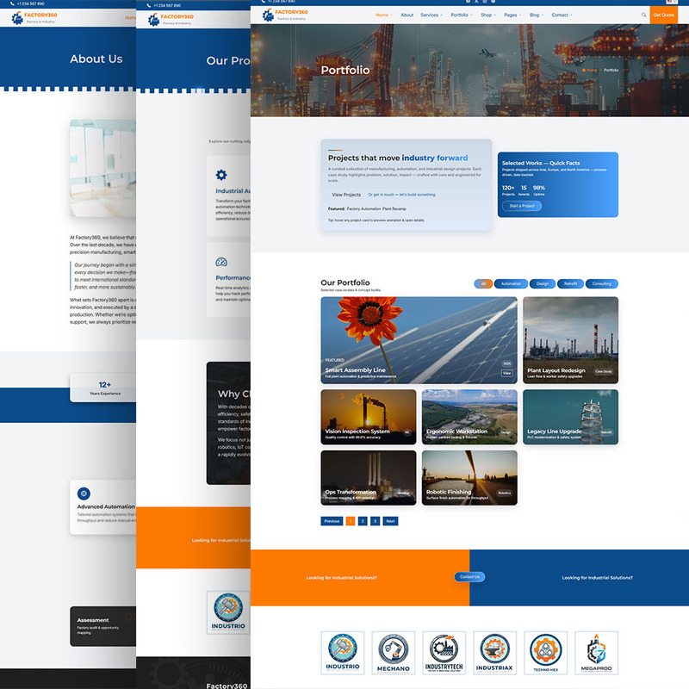Click the X (Twitter) icon in the top bar
The height and width of the screenshot is (689, 689).
[477, 2]
